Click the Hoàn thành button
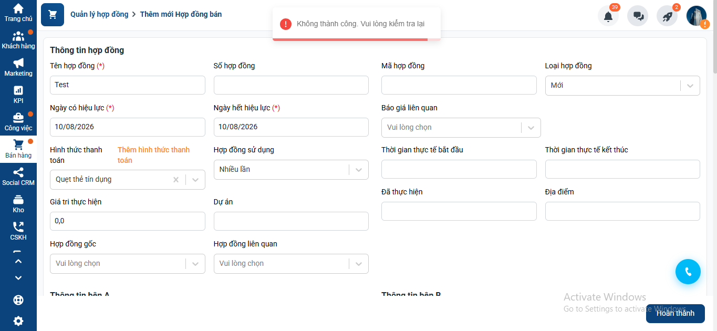The width and height of the screenshot is (717, 331). pos(676,313)
